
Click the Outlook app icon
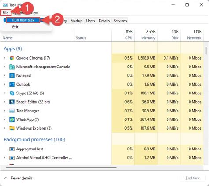coord(12,84)
